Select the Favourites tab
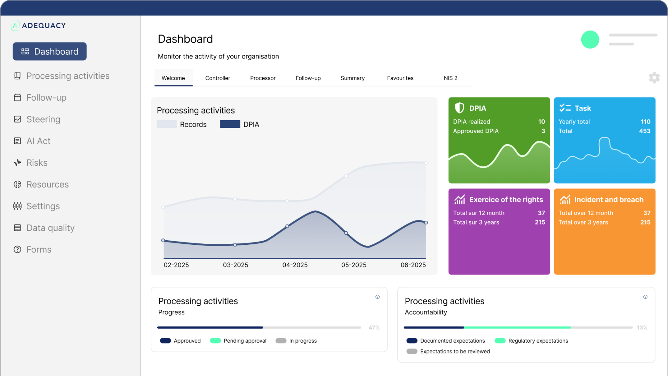The height and width of the screenshot is (376, 668). [x=400, y=78]
